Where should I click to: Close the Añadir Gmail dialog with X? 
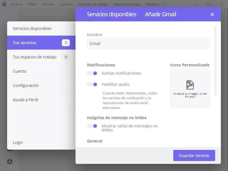(212, 14)
